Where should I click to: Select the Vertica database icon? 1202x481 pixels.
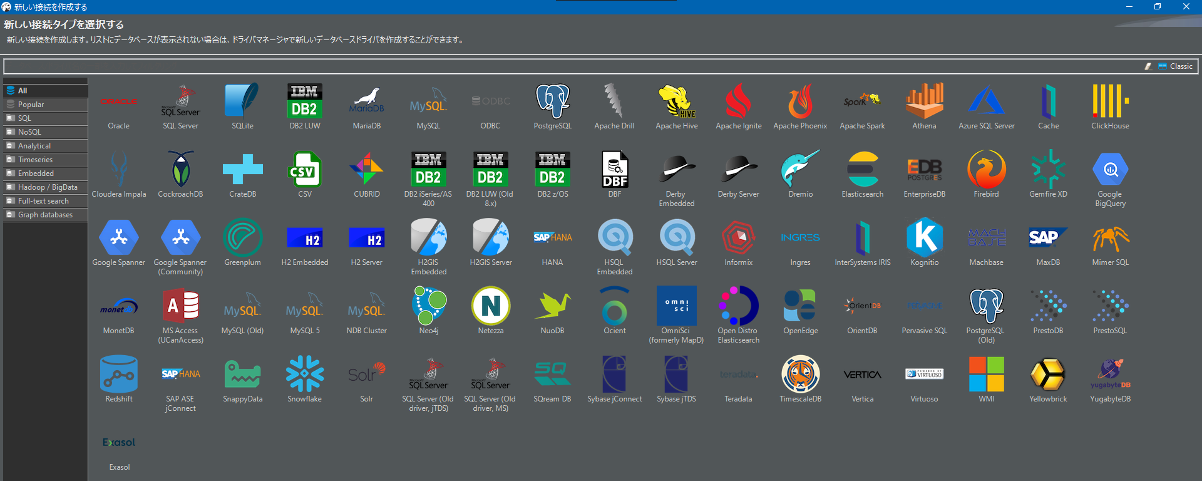[x=862, y=375]
